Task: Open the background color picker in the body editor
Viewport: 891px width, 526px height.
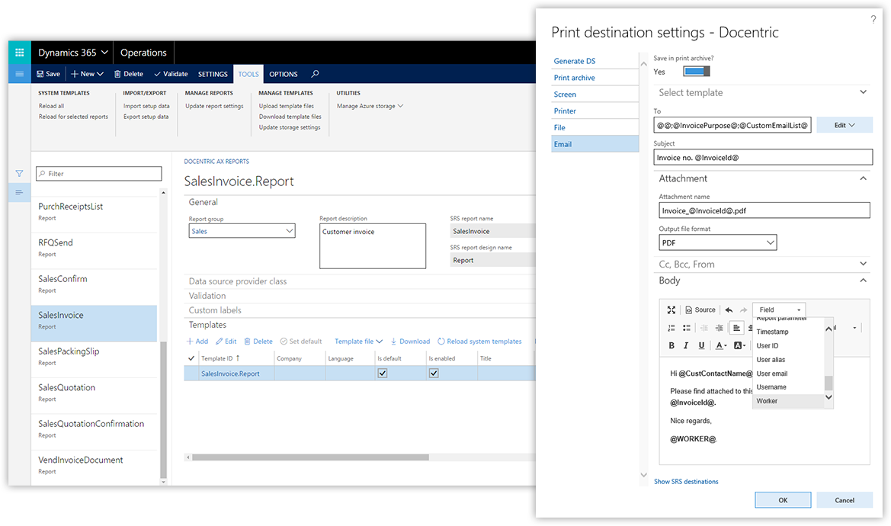Action: [740, 345]
